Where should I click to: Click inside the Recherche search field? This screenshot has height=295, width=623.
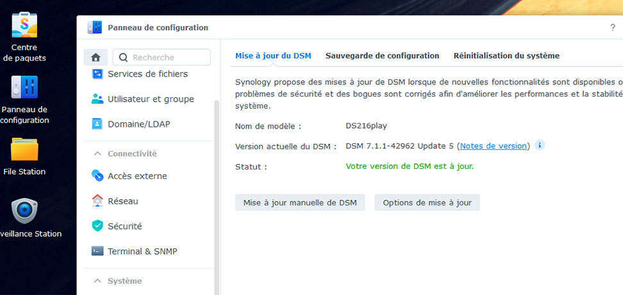click(x=162, y=58)
